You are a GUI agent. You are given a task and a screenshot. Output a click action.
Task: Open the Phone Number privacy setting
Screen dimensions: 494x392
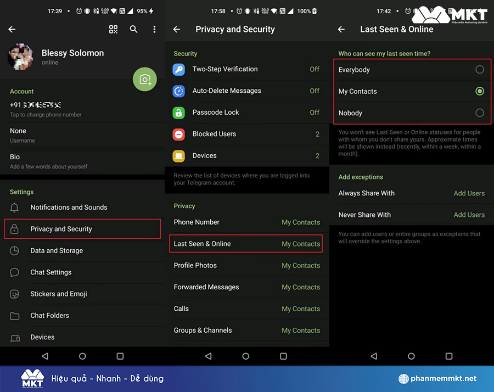click(x=246, y=222)
